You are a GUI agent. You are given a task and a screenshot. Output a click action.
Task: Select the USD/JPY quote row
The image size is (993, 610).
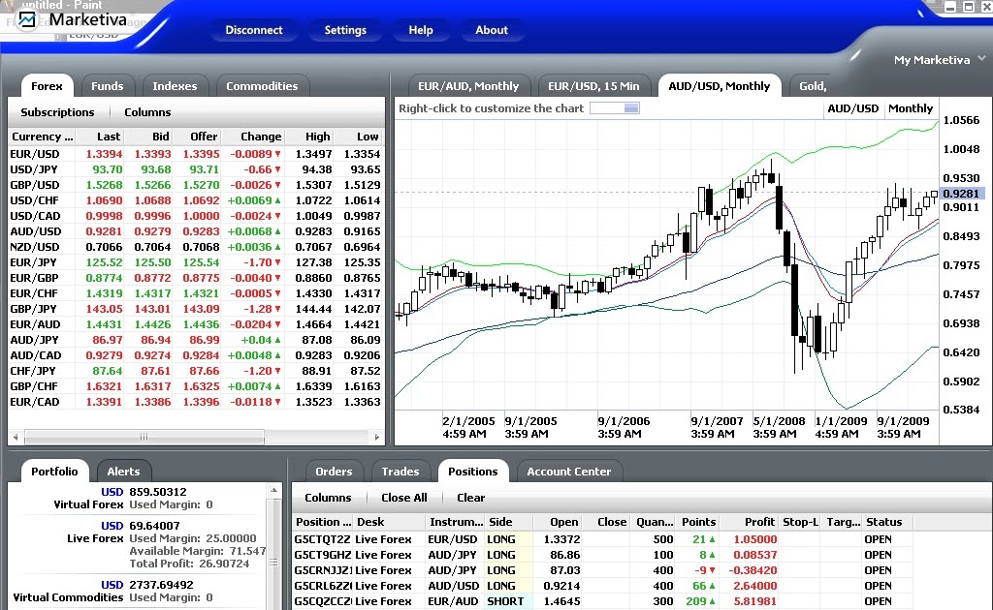pyautogui.click(x=196, y=169)
